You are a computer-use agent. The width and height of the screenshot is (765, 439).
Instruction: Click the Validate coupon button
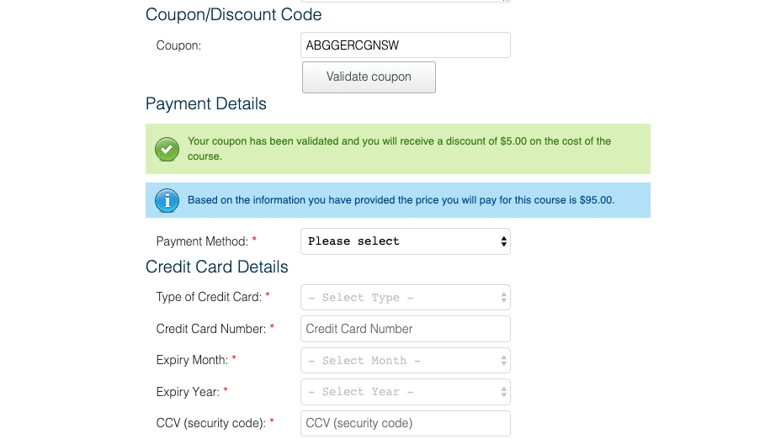(x=369, y=77)
